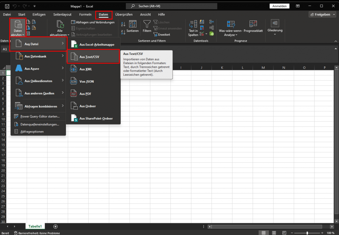The height and width of the screenshot is (235, 339).
Task: Open the Aus Onlinediensten submenu
Action: (x=38, y=81)
